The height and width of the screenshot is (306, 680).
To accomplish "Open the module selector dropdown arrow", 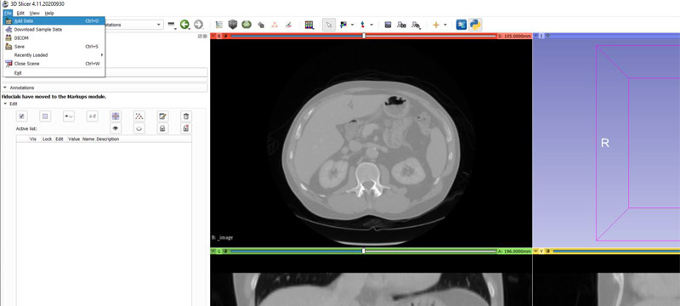I will tap(159, 25).
